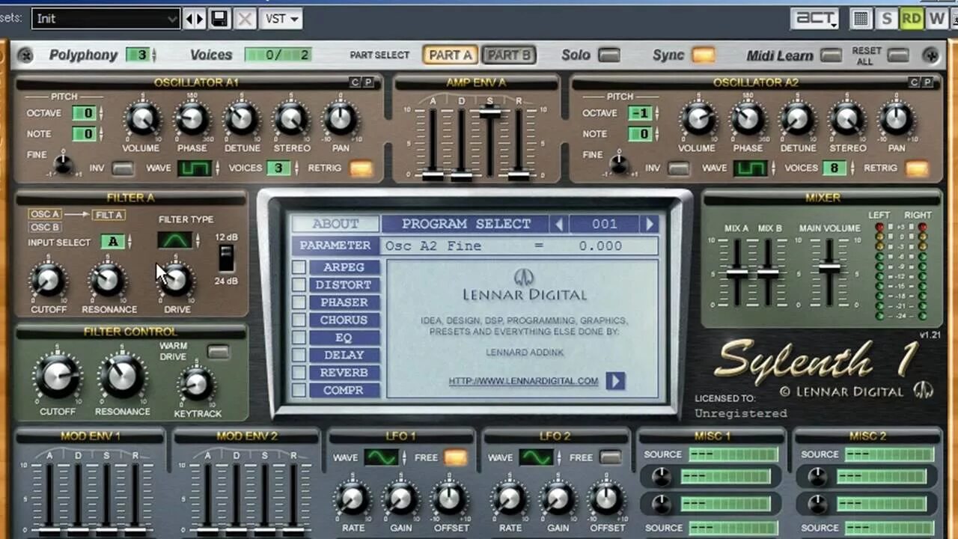
Task: Switch the 12 dB / 24 dB filter slope switch
Action: (226, 258)
